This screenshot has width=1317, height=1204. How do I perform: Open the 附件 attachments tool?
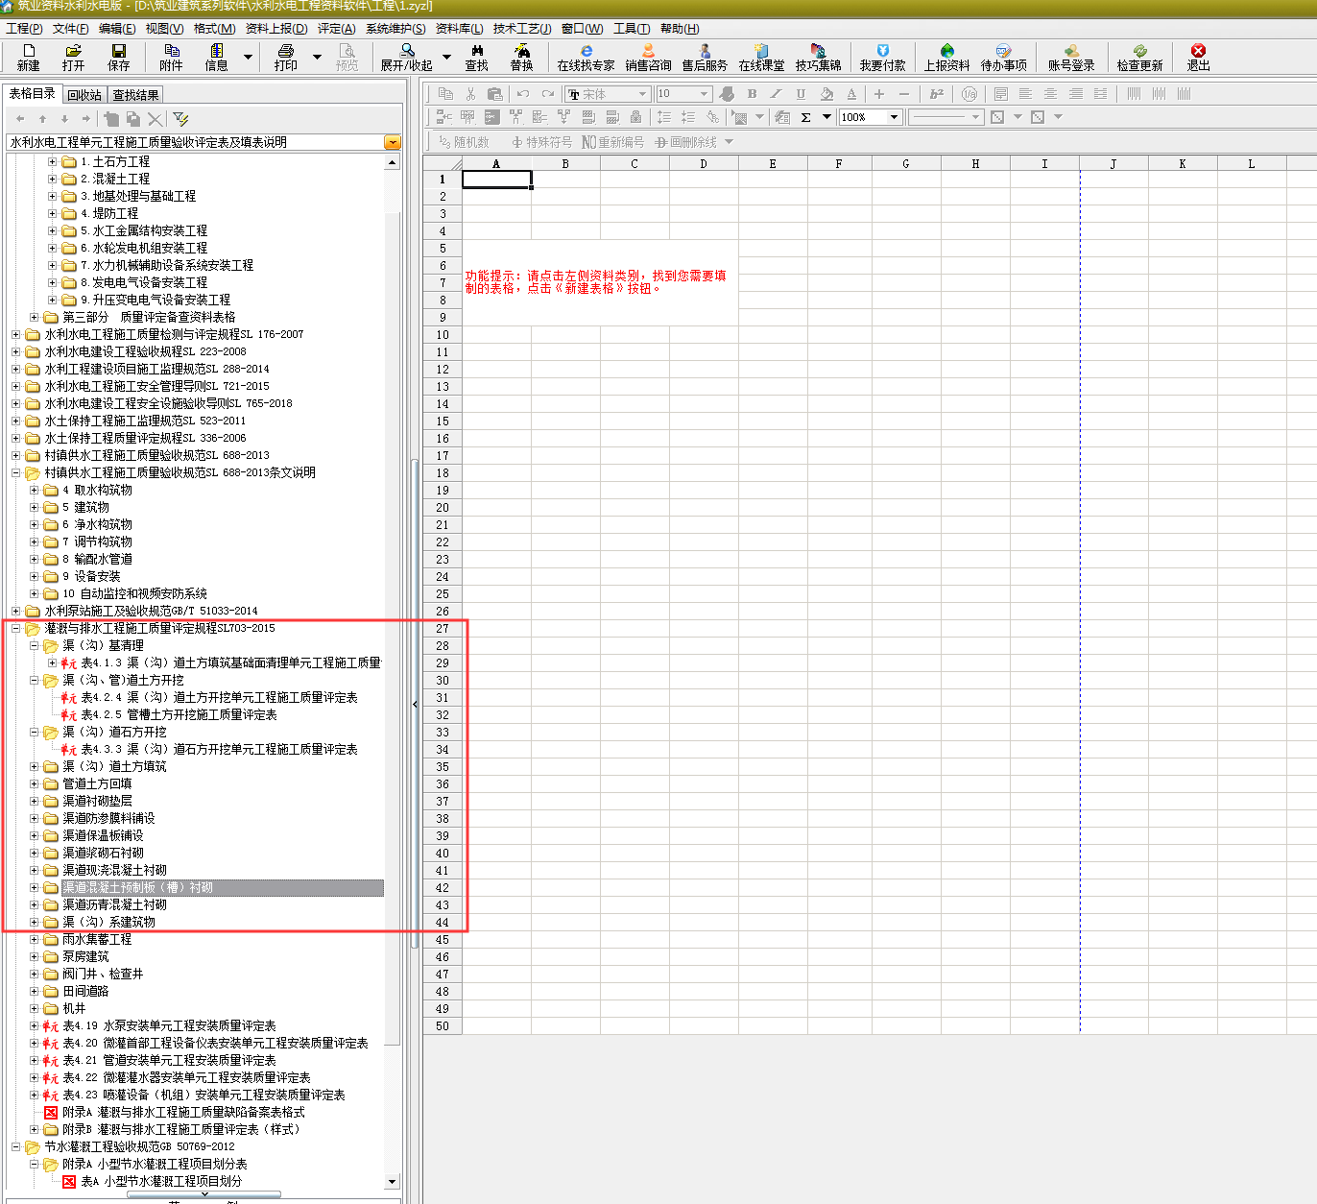coord(171,58)
